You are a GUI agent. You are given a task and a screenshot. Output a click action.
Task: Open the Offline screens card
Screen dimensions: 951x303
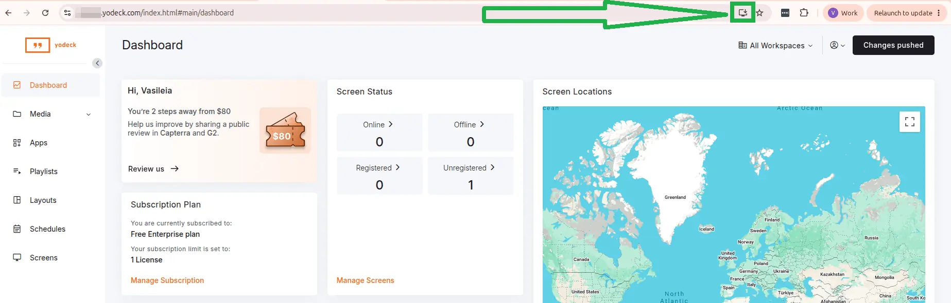pyautogui.click(x=471, y=132)
